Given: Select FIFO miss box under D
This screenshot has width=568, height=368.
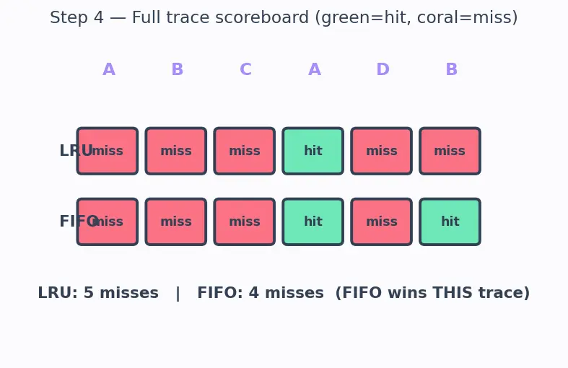Looking at the screenshot, I should pos(382,222).
